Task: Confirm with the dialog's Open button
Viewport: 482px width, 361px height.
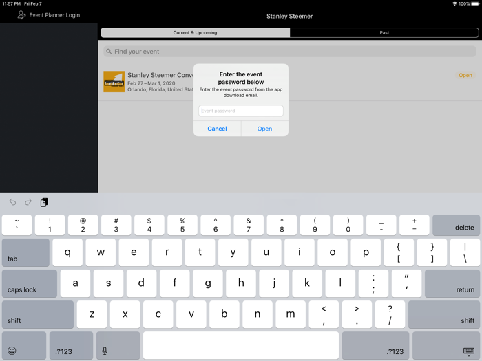Action: pyautogui.click(x=264, y=129)
